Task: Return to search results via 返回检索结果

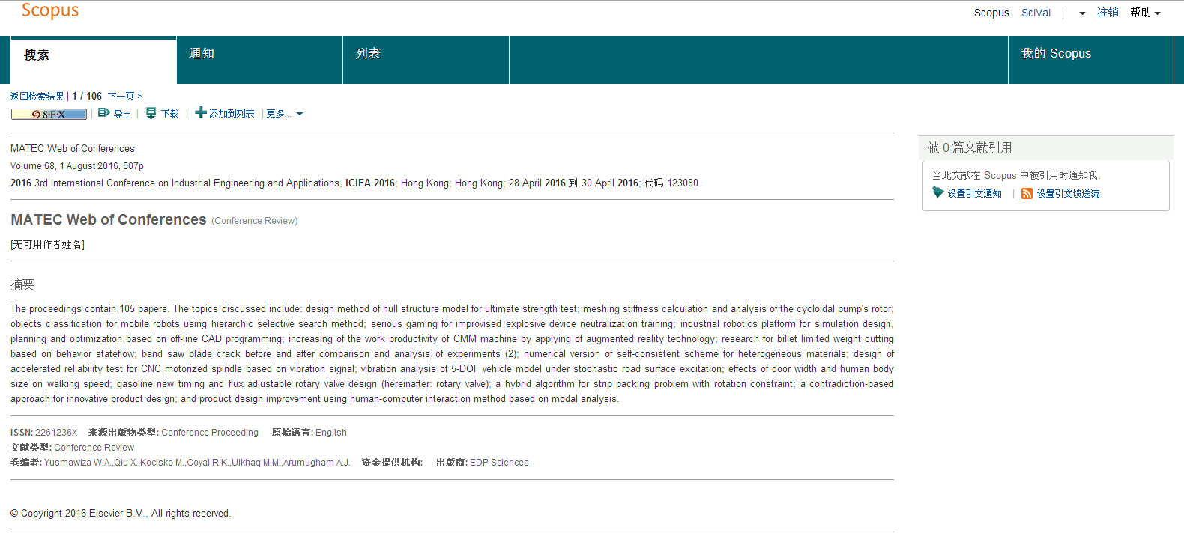Action: pyautogui.click(x=37, y=97)
